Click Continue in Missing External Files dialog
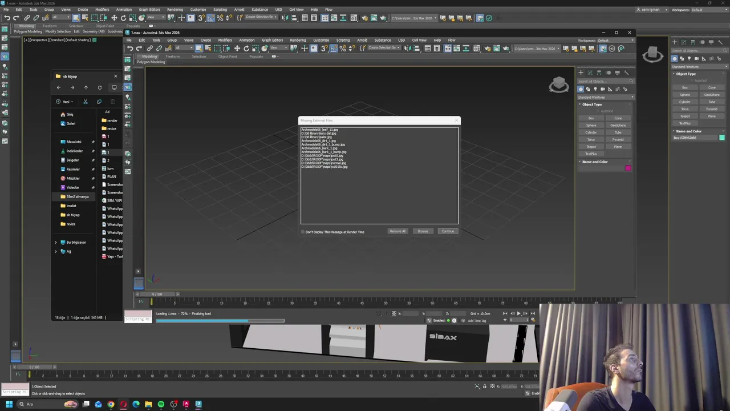Viewport: 730px width, 411px height. [x=448, y=231]
